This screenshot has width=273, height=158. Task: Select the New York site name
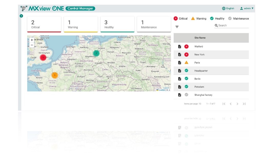pyautogui.click(x=199, y=54)
